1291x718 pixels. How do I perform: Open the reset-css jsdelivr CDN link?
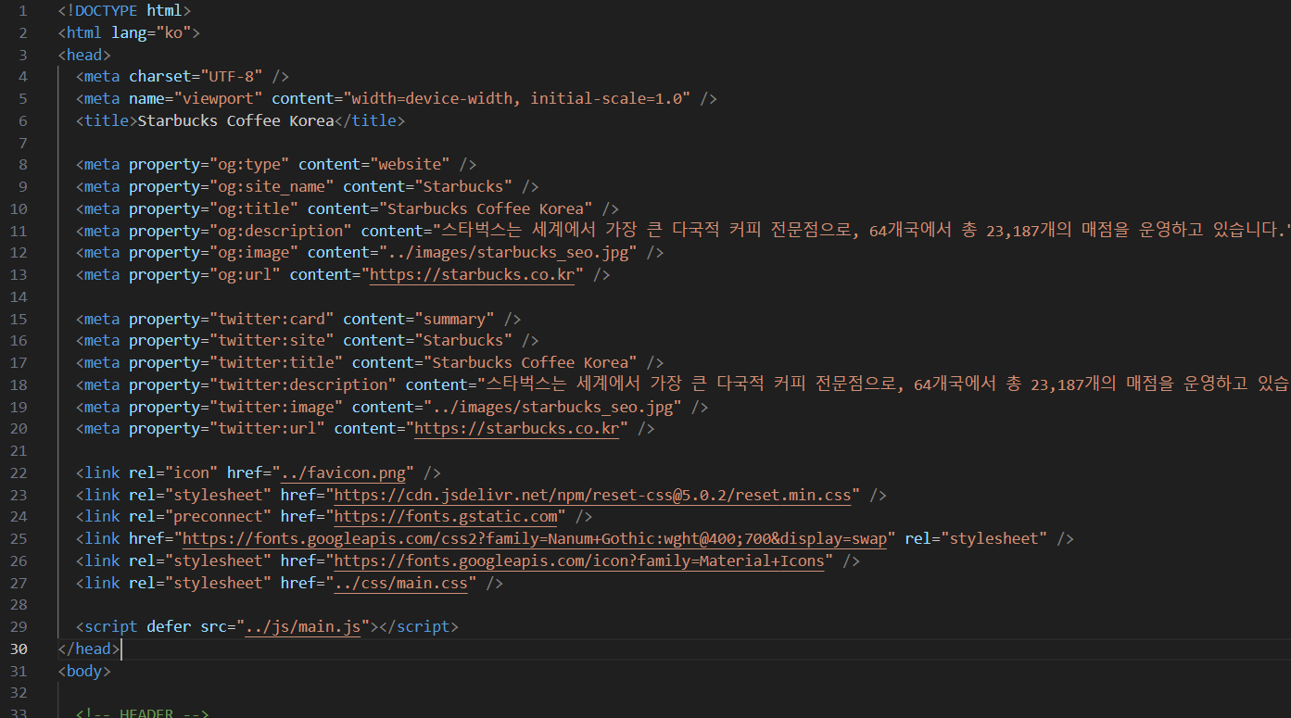(x=592, y=496)
